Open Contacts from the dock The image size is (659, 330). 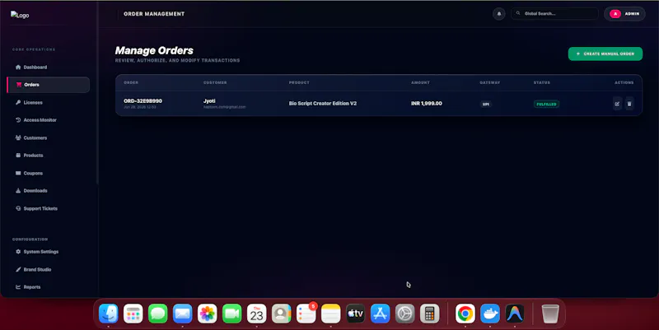pyautogui.click(x=282, y=314)
